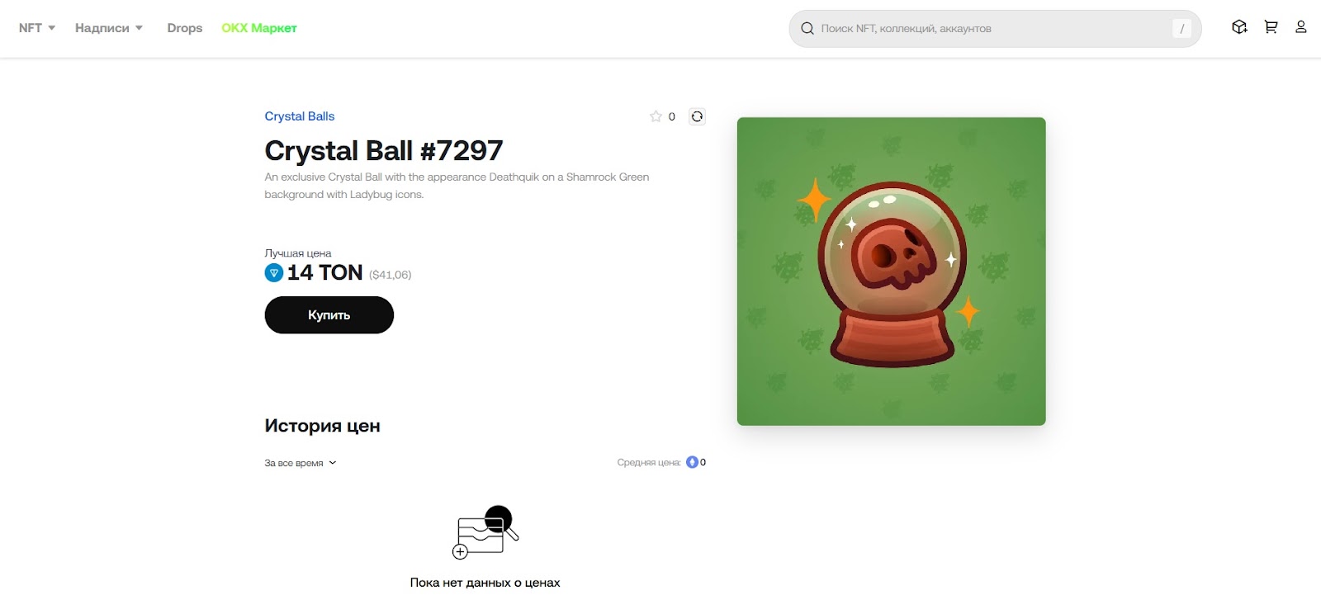
Task: Click the search magnifier icon
Action: (x=807, y=29)
